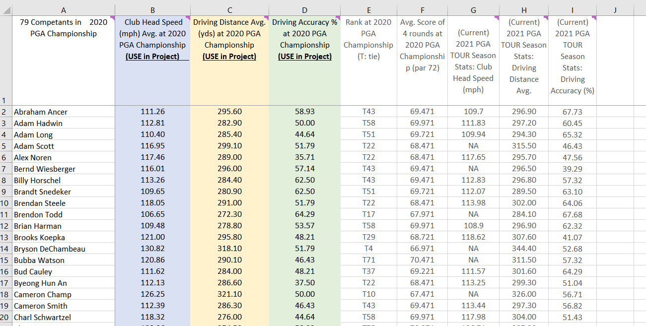646x326 pixels.
Task: Select column D header
Action: (304, 10)
